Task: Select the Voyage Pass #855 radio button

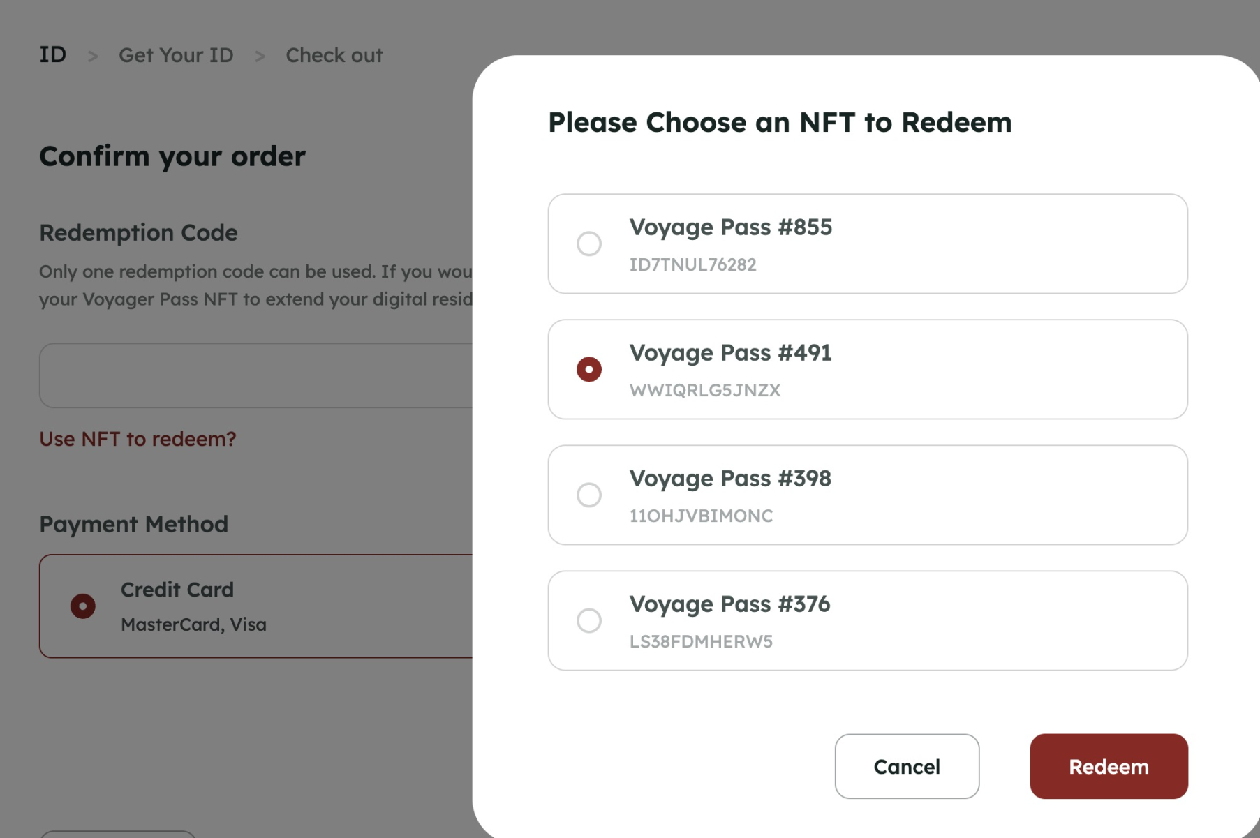Action: tap(588, 244)
